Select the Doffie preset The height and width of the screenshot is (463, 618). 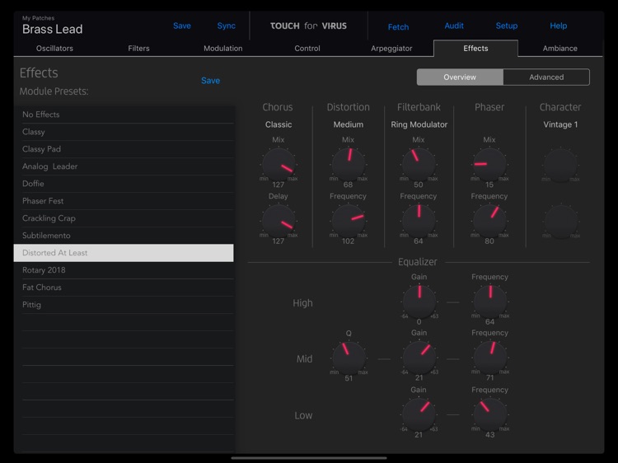(124, 184)
